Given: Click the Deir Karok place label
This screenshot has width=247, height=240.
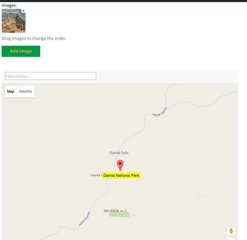Looking at the screenshot, I should tap(111, 211).
